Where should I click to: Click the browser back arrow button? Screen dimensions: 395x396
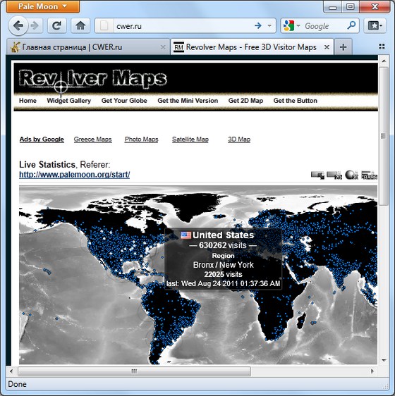18,25
